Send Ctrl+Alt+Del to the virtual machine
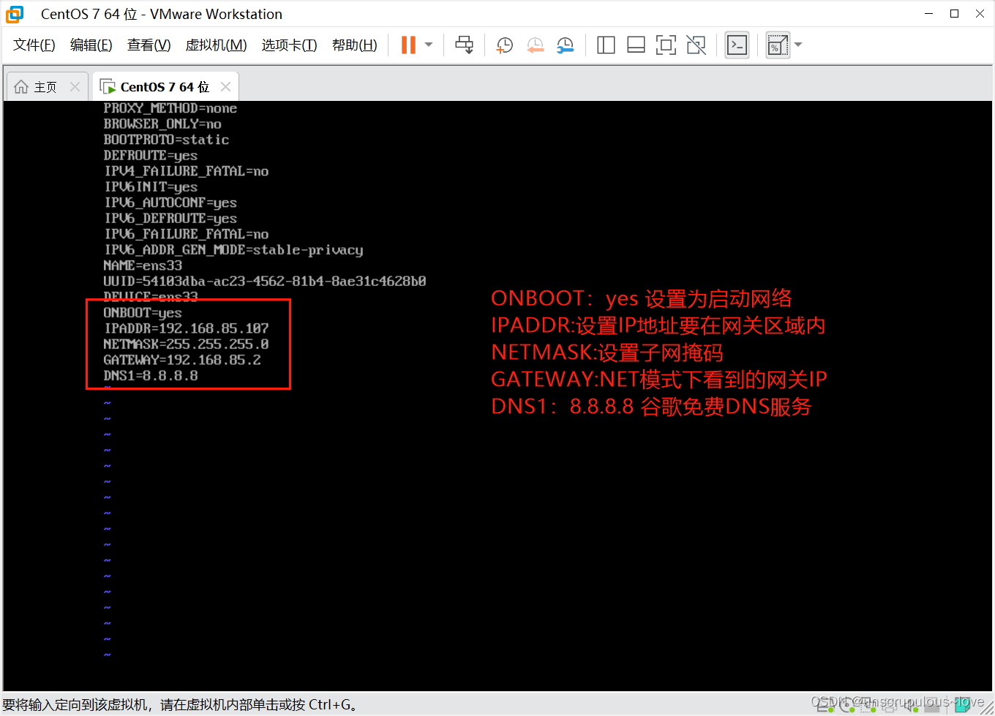The image size is (995, 716). click(465, 45)
